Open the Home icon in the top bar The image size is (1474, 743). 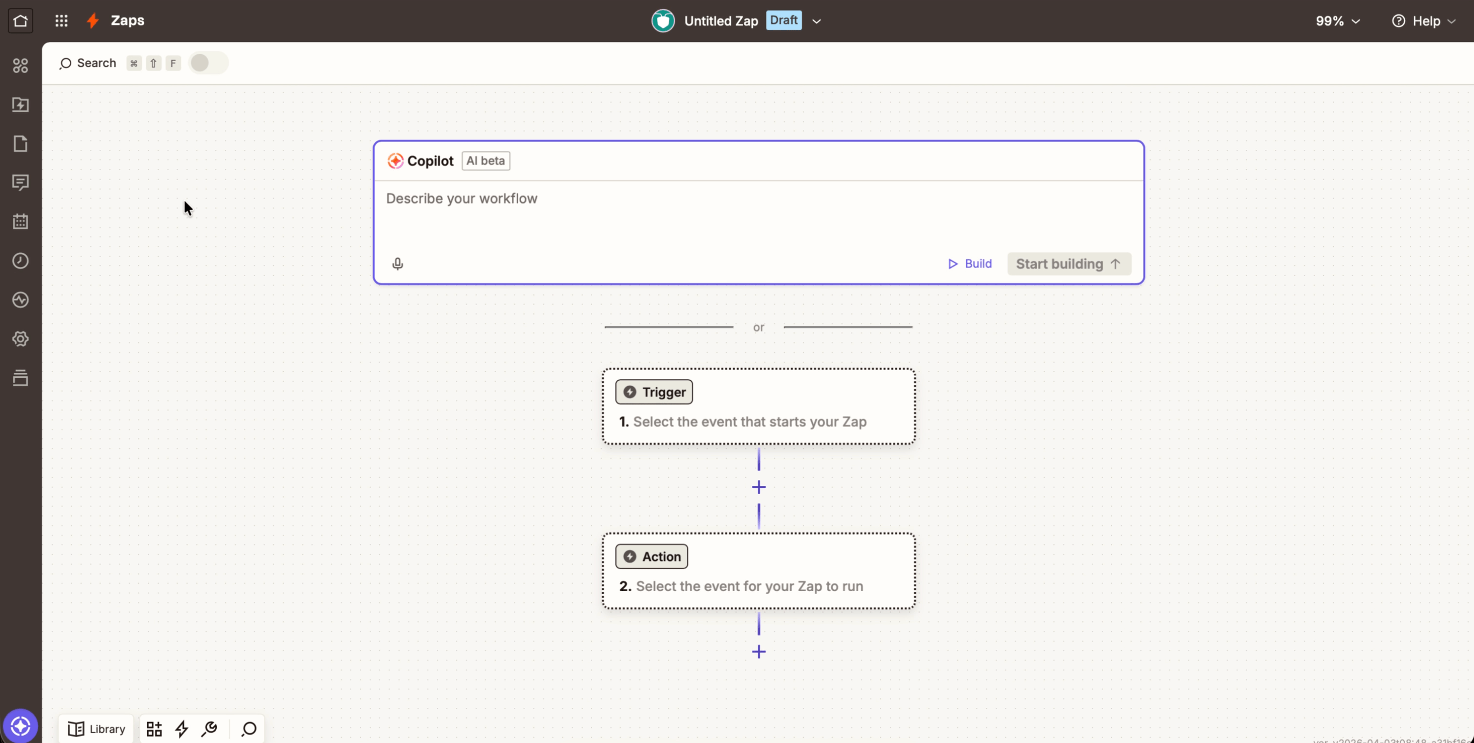click(x=21, y=21)
